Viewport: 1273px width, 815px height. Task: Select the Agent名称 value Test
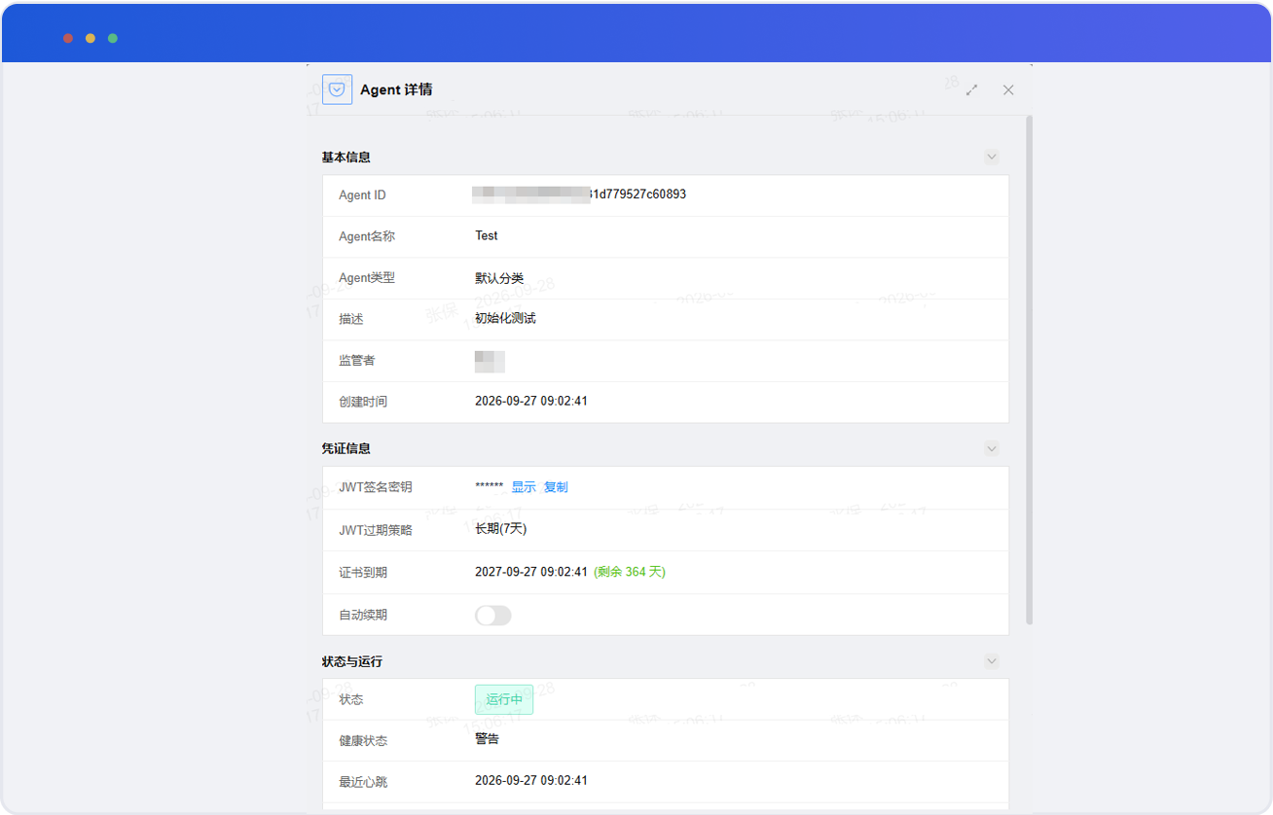tap(487, 236)
